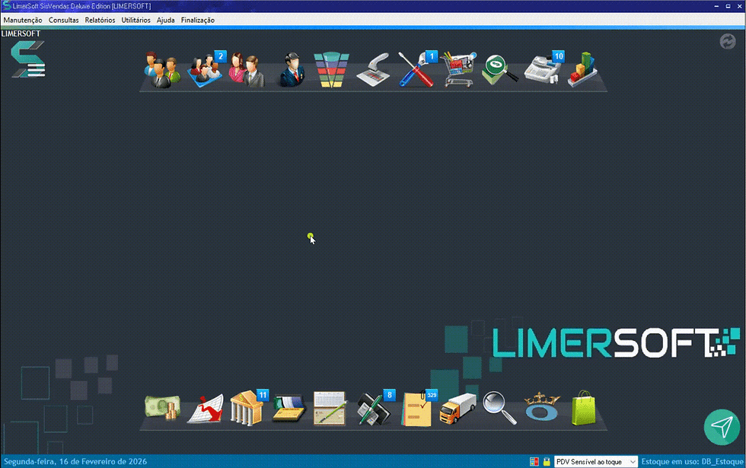Click the 'Segunda-feira, 16 de Fevereiro de 2026' date
The width and height of the screenshot is (746, 468).
75,461
